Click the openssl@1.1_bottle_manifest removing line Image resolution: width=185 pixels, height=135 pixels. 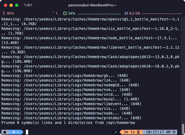(90, 22)
